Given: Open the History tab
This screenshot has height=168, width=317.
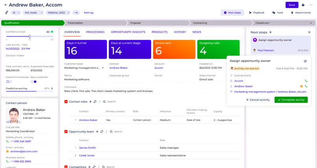Looking at the screenshot, I should 180,32.
